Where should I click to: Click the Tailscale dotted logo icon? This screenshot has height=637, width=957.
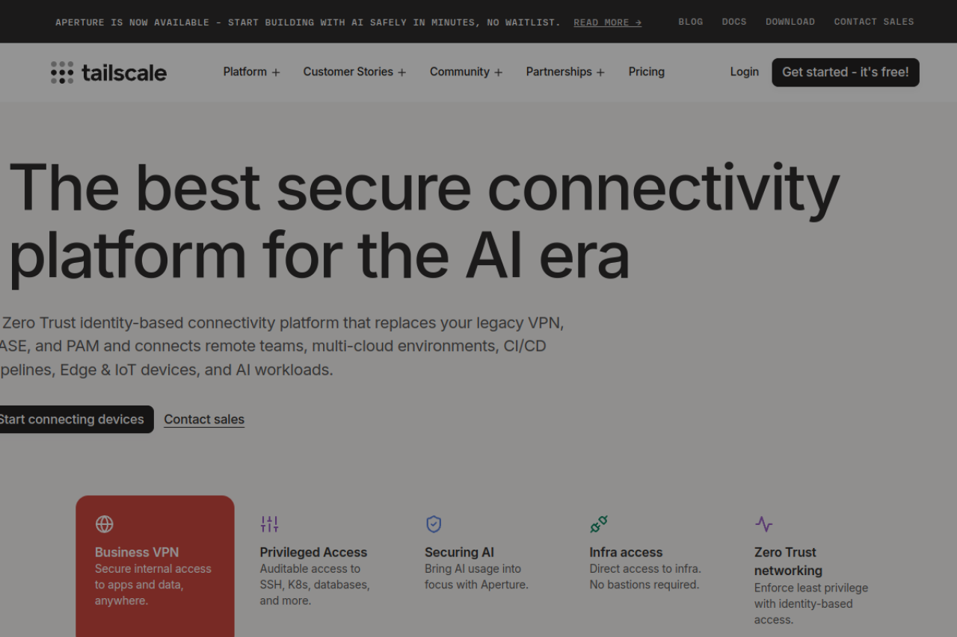pyautogui.click(x=62, y=72)
